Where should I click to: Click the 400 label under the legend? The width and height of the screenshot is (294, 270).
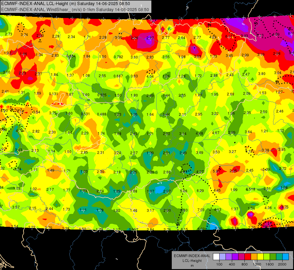click(x=232, y=264)
